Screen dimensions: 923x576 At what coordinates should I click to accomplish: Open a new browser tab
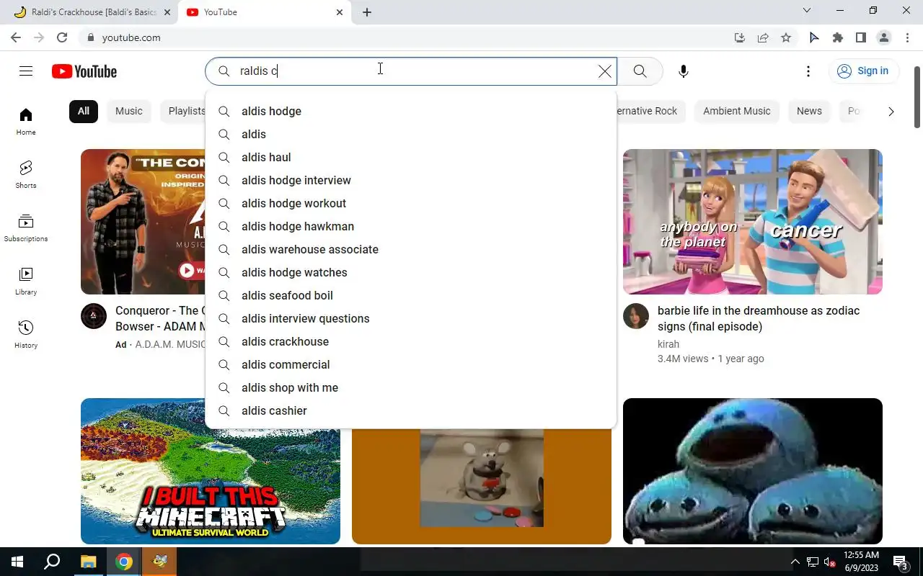point(367,12)
